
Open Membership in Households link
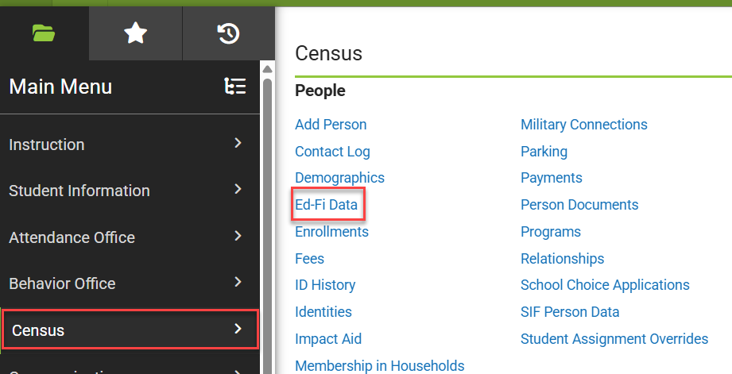(380, 365)
